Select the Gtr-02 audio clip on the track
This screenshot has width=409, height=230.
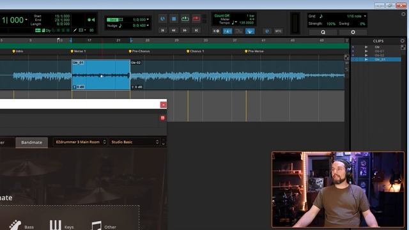click(237, 75)
